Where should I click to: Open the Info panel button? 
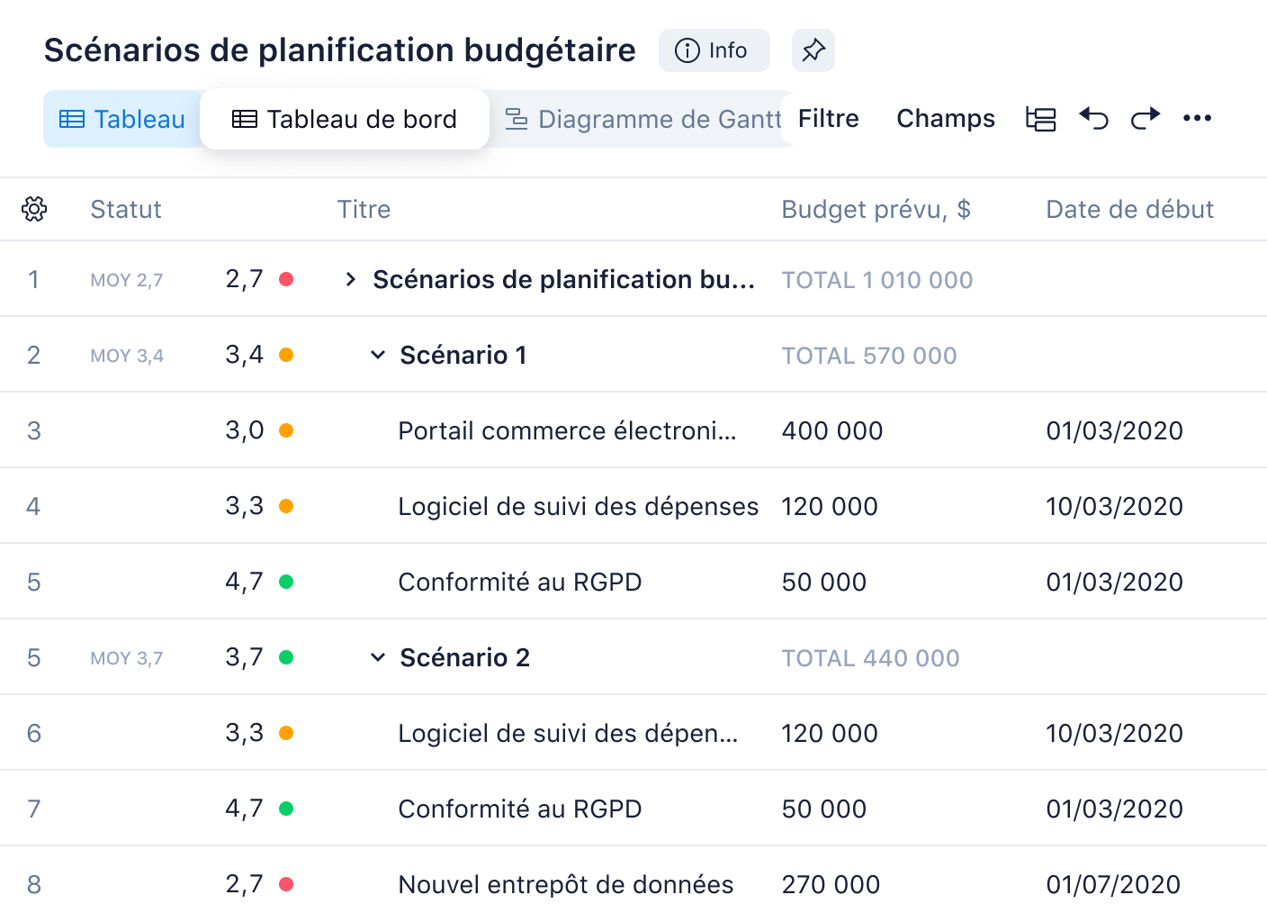point(714,50)
